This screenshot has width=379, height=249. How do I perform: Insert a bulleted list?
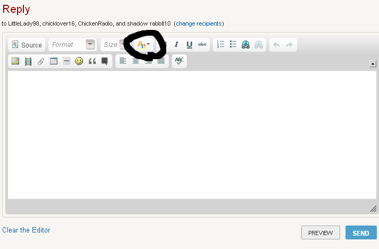(233, 45)
